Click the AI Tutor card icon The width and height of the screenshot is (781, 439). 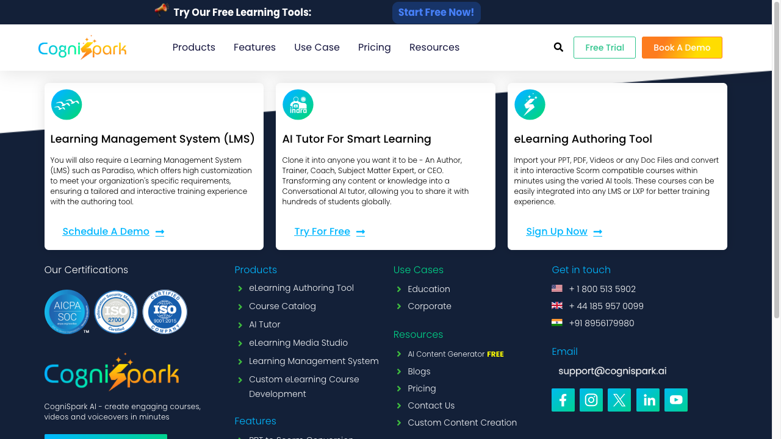tap(298, 104)
